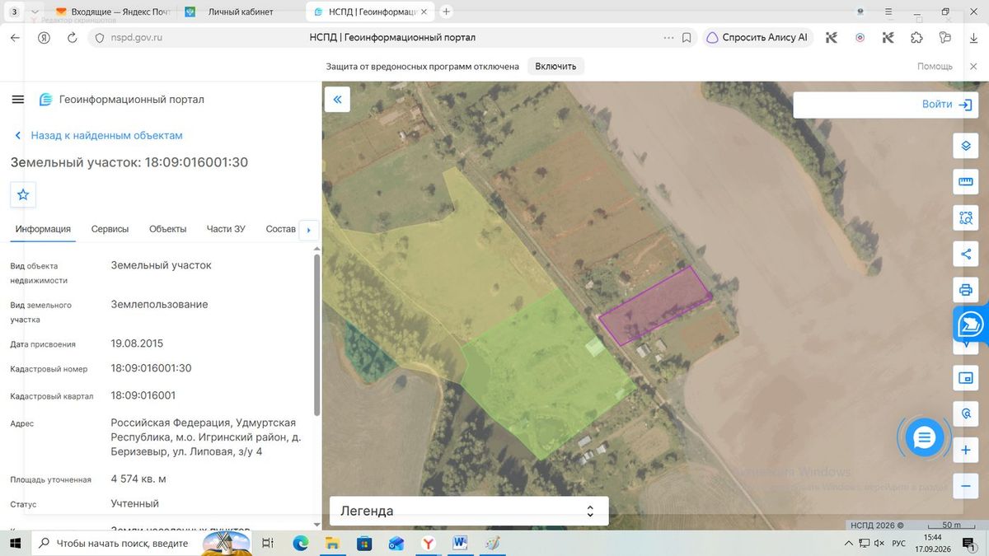Screen dimensions: 989x556
Task: Click the Помощь help link
Action: point(935,66)
